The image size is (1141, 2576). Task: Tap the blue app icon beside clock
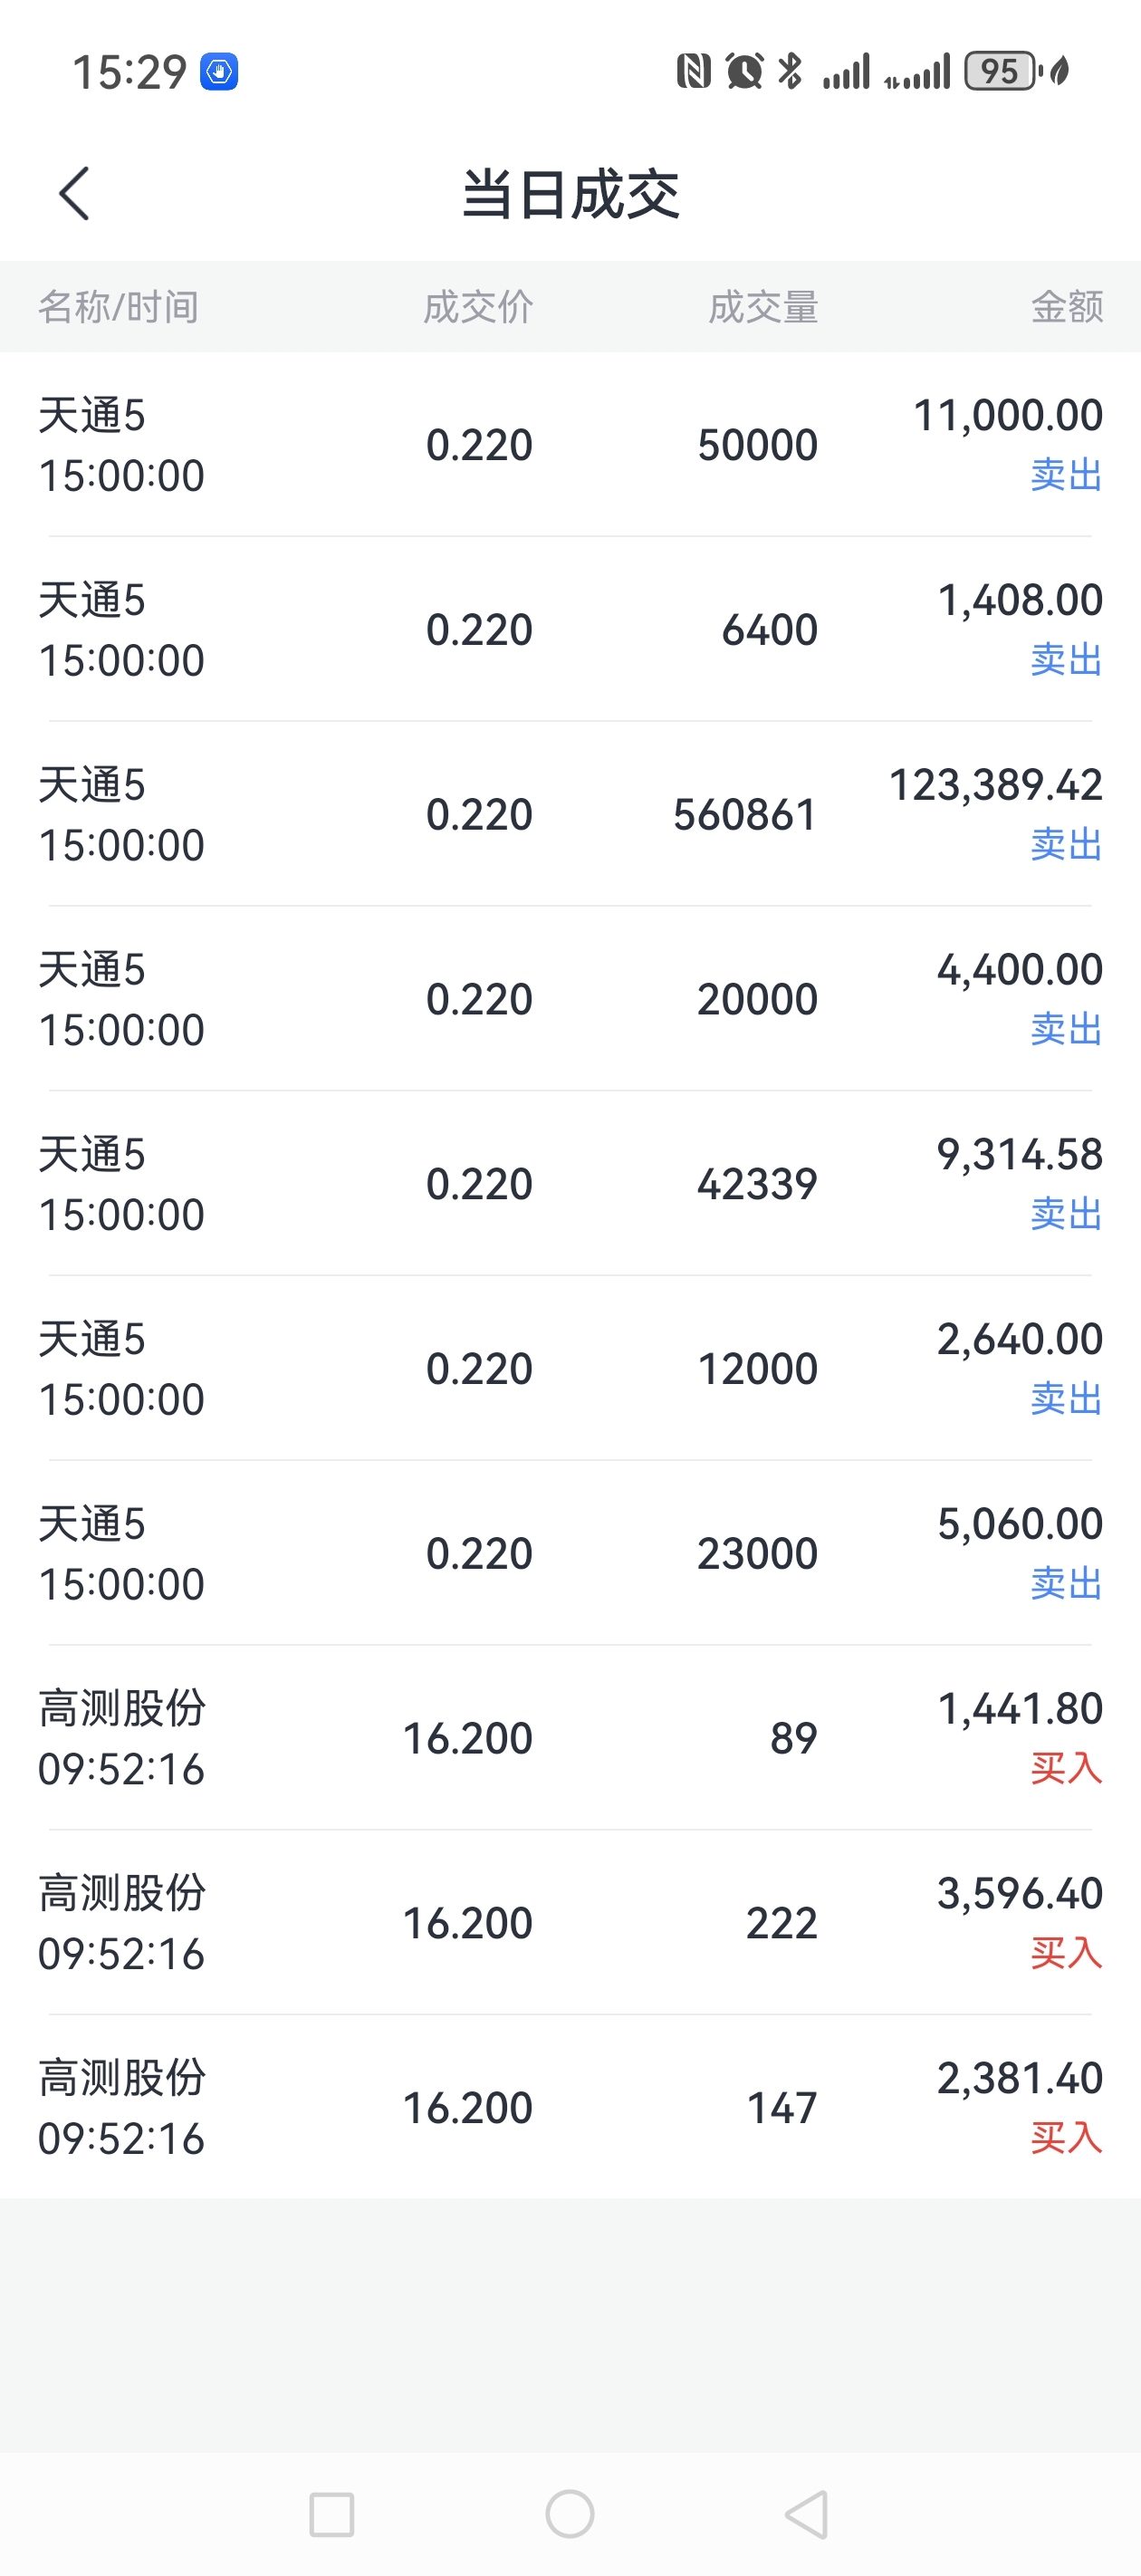[219, 72]
